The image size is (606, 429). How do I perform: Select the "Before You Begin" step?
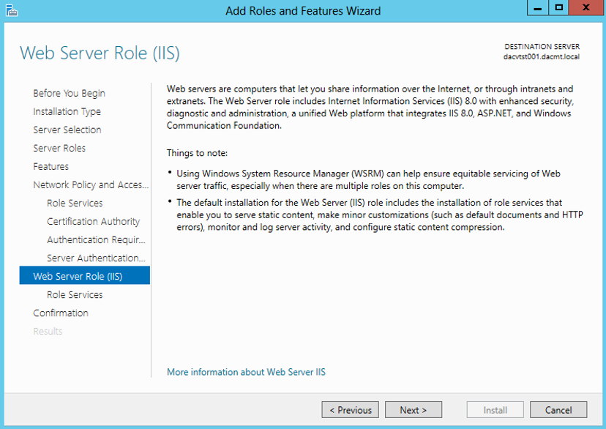click(69, 93)
